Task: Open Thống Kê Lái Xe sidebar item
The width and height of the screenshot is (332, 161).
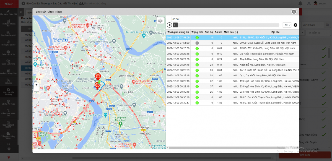Action: point(9,43)
